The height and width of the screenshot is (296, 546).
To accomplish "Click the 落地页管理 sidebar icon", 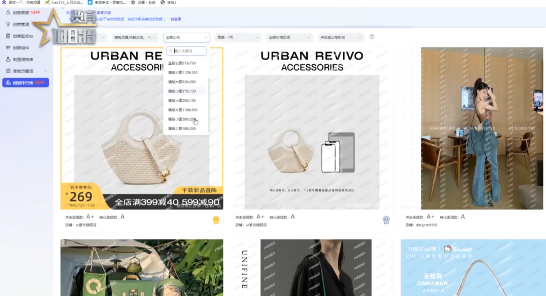I will click(x=8, y=71).
